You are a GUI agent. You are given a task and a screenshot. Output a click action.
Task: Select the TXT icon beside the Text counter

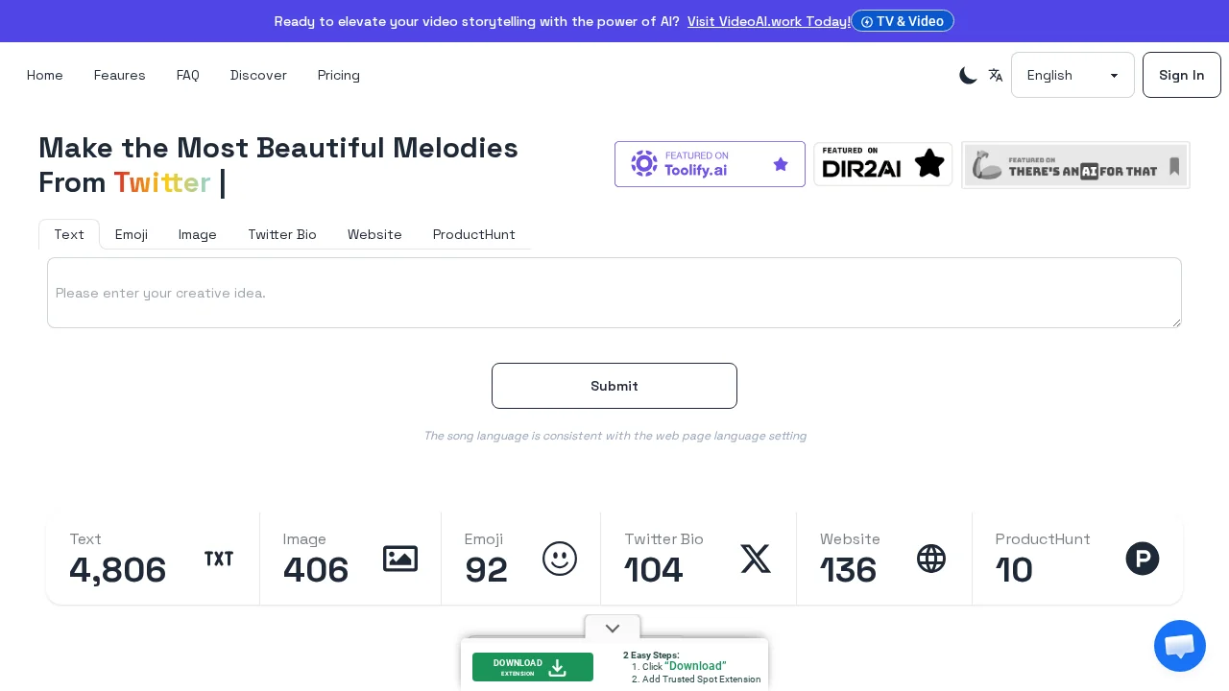click(x=219, y=559)
